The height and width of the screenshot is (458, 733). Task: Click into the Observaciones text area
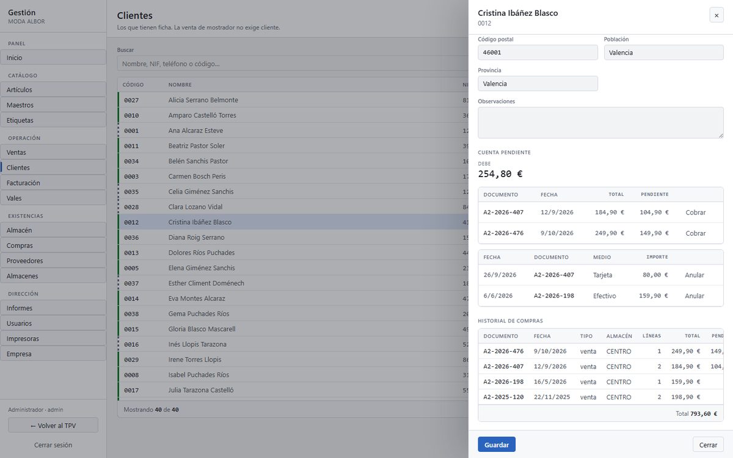point(600,123)
